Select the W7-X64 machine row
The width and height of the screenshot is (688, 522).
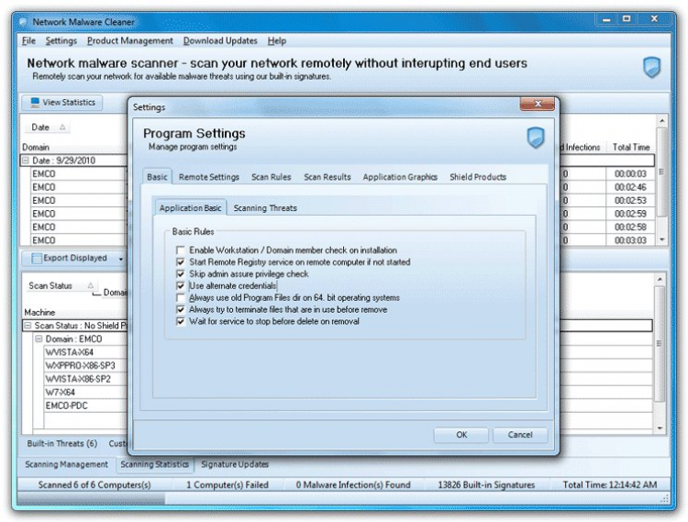(x=84, y=392)
